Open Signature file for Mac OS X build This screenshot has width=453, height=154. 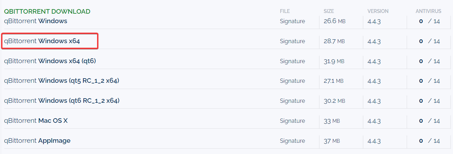tap(292, 121)
